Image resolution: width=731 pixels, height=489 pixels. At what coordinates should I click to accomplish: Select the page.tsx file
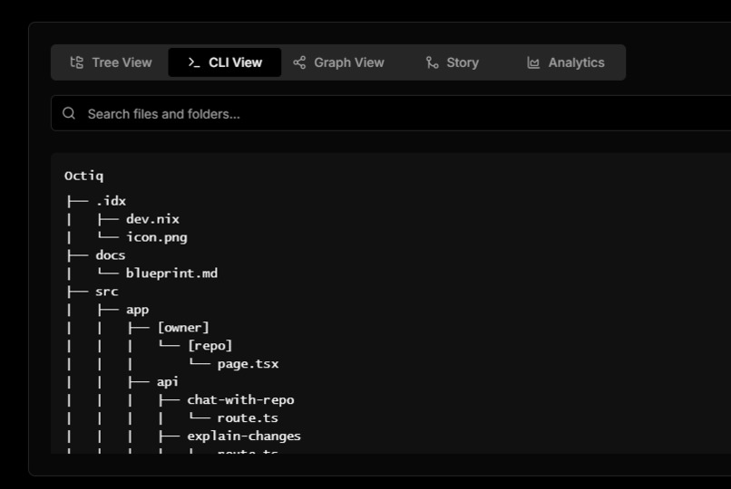click(248, 364)
